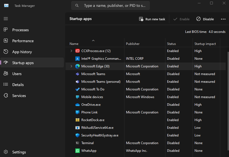Click the Terminal app icon
This screenshot has width=229, height=157.
(78, 143)
